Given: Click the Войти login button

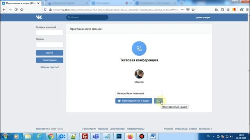Looking at the screenshot, I should [x=50, y=53].
